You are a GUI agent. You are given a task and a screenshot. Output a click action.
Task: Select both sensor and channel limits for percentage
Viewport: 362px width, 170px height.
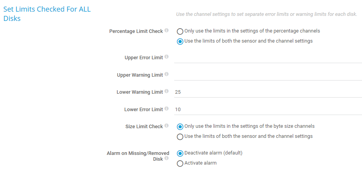click(x=180, y=41)
